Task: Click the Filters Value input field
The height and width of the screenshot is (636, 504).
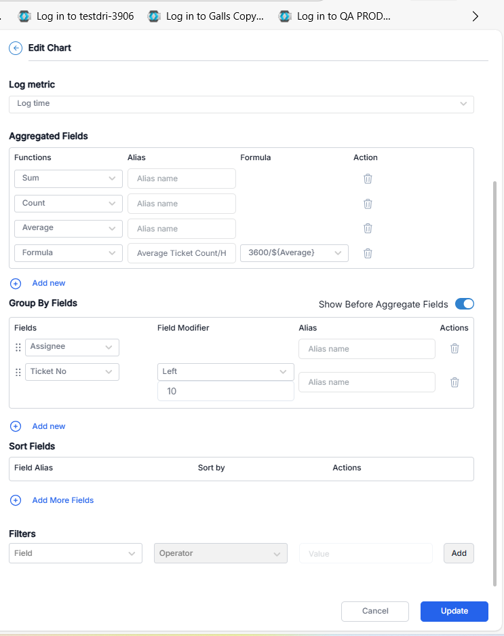Action: (366, 553)
